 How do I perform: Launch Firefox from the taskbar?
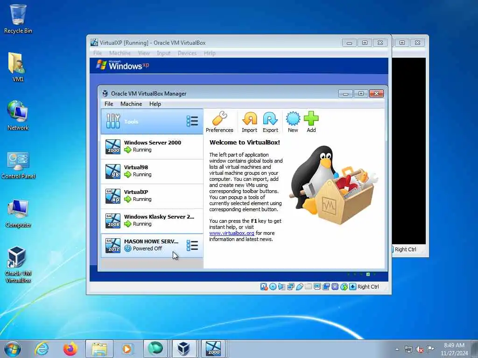point(70,349)
